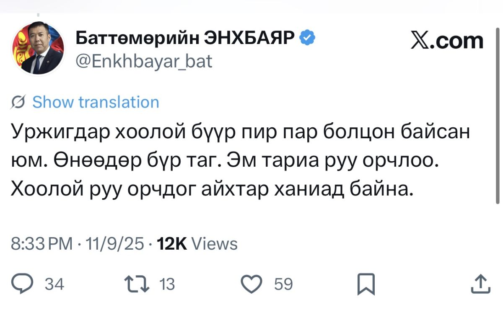
Task: Click the 59 likes count
Action: pos(283,285)
